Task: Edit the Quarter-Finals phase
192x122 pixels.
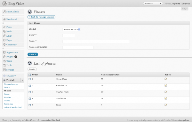Action: [x=166, y=92]
